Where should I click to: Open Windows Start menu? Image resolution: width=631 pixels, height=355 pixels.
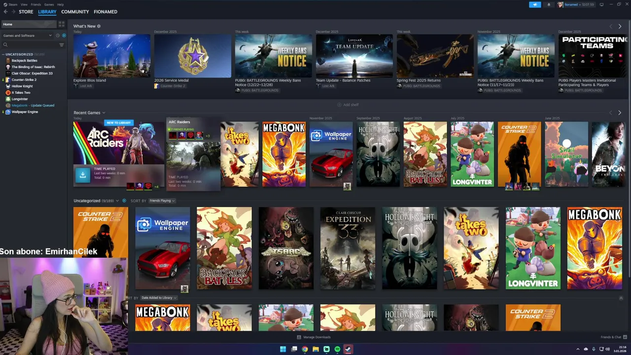point(283,349)
